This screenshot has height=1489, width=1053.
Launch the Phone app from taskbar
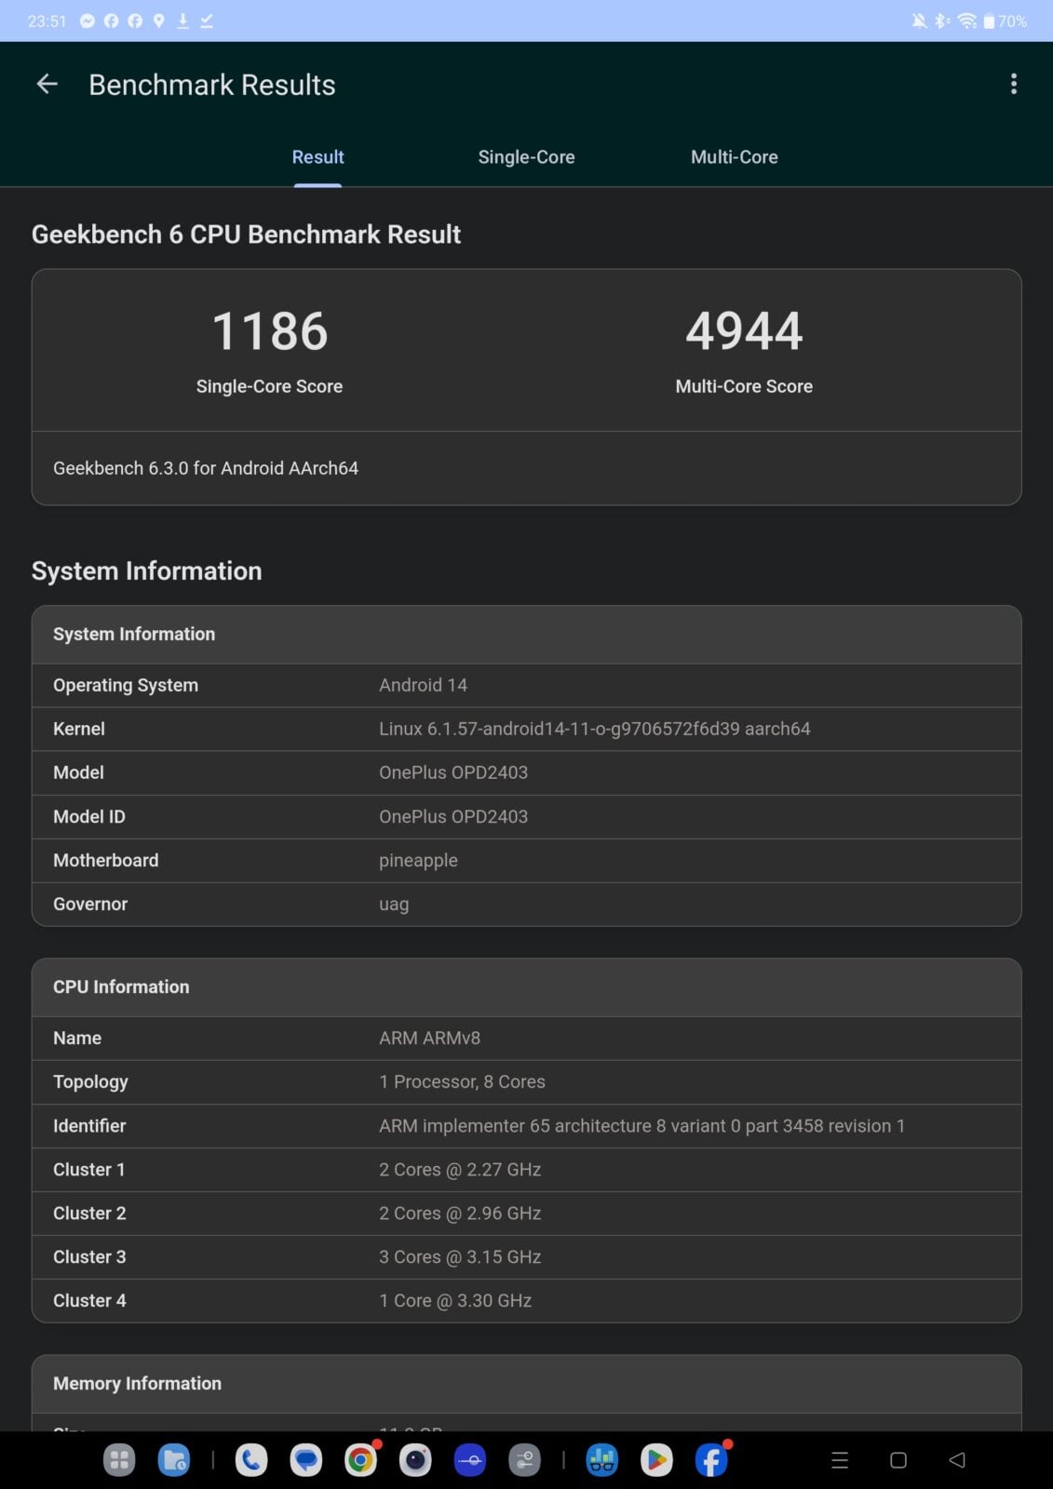pyautogui.click(x=250, y=1460)
